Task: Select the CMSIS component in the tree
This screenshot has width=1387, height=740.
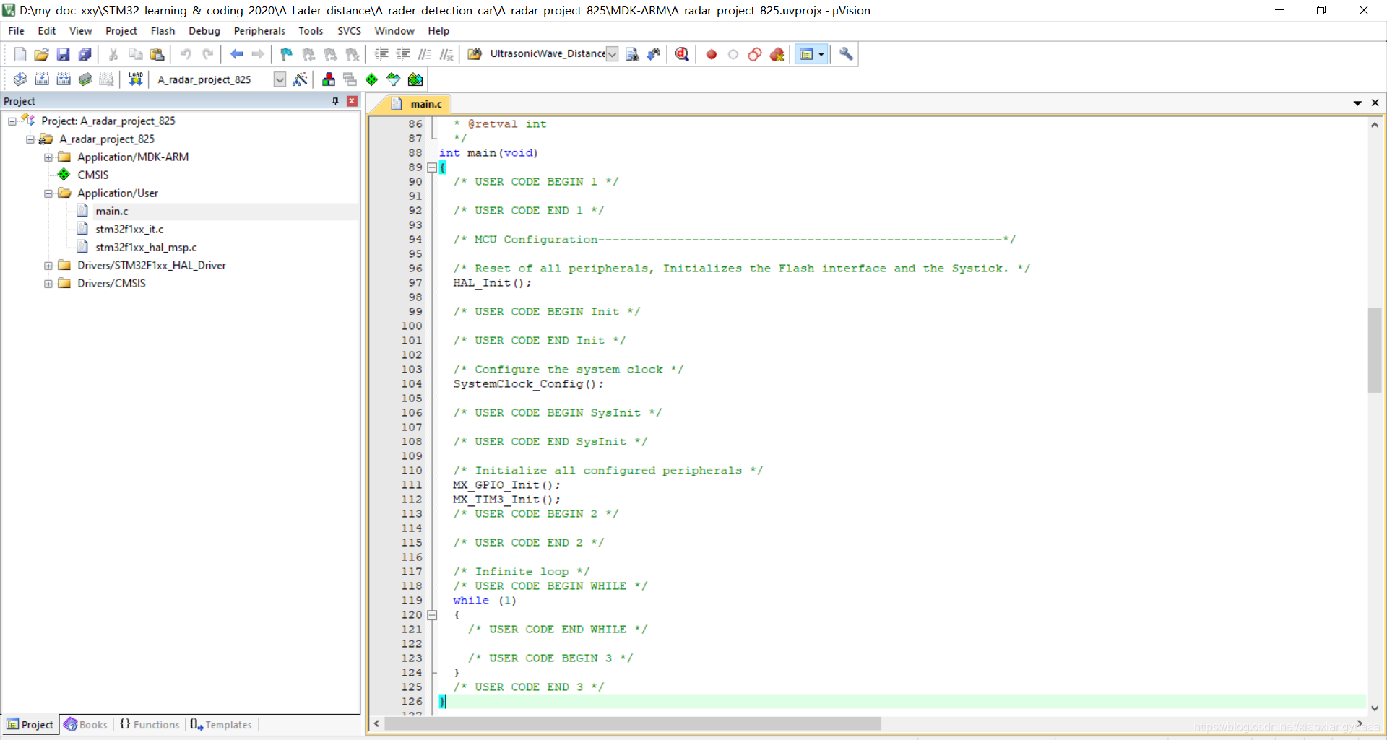Action: pos(93,175)
